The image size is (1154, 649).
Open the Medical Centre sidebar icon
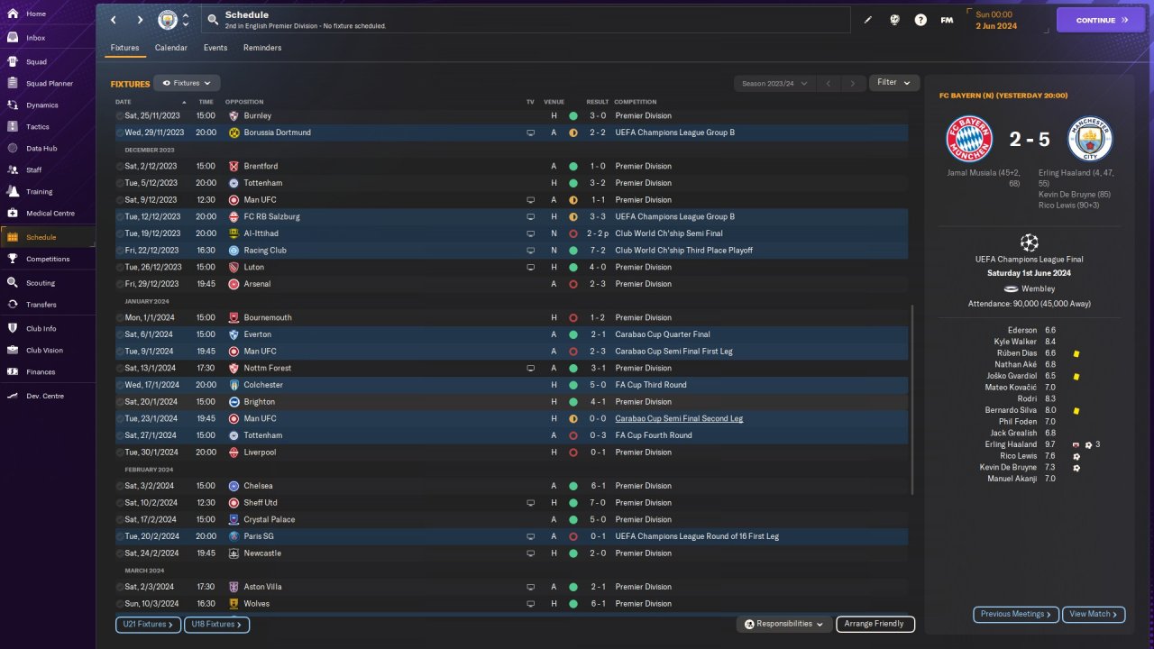click(13, 214)
